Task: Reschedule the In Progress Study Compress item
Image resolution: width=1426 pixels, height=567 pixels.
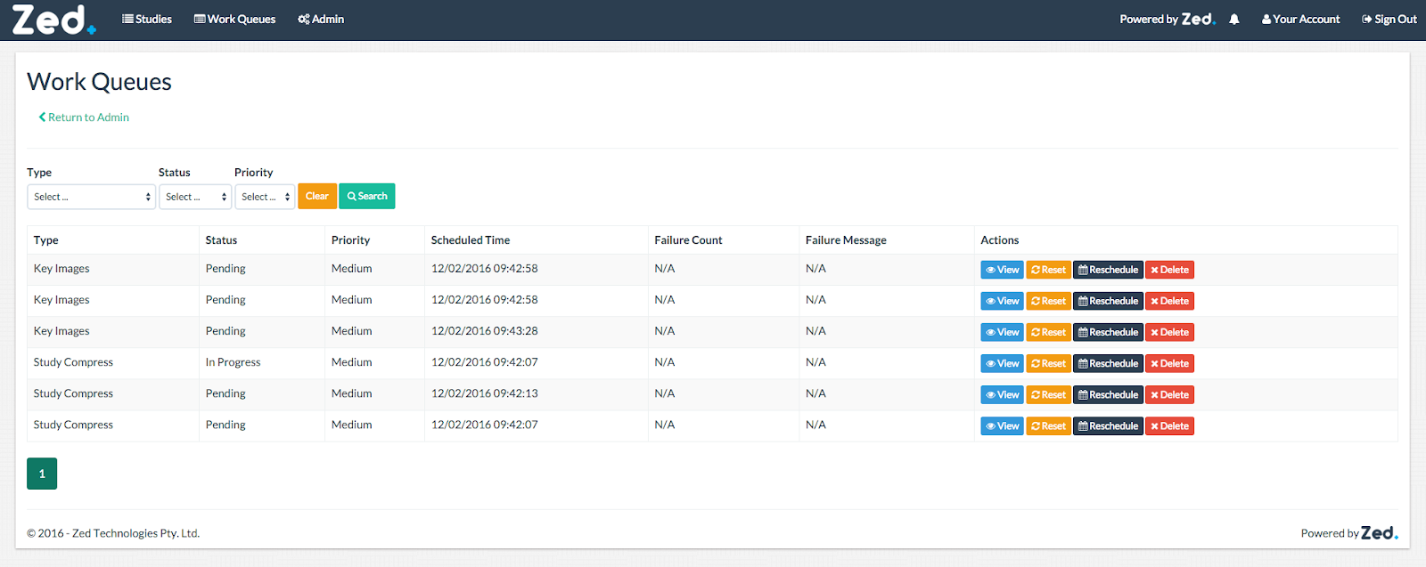Action: click(1108, 363)
